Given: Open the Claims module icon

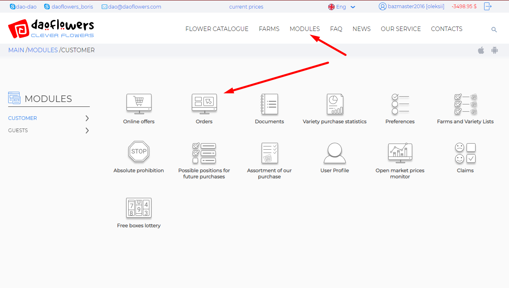Looking at the screenshot, I should (x=465, y=153).
